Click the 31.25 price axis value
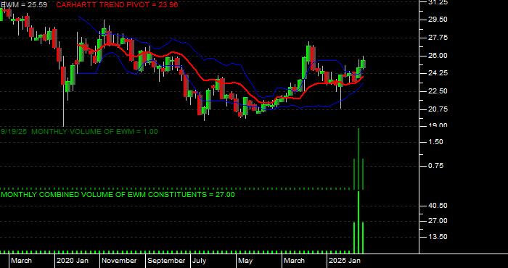 point(438,2)
